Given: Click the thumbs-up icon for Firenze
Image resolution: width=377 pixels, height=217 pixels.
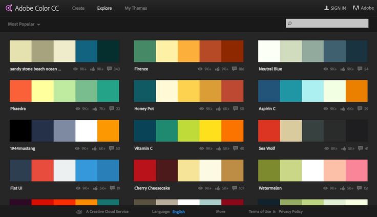Looking at the screenshot, I should [217, 69].
